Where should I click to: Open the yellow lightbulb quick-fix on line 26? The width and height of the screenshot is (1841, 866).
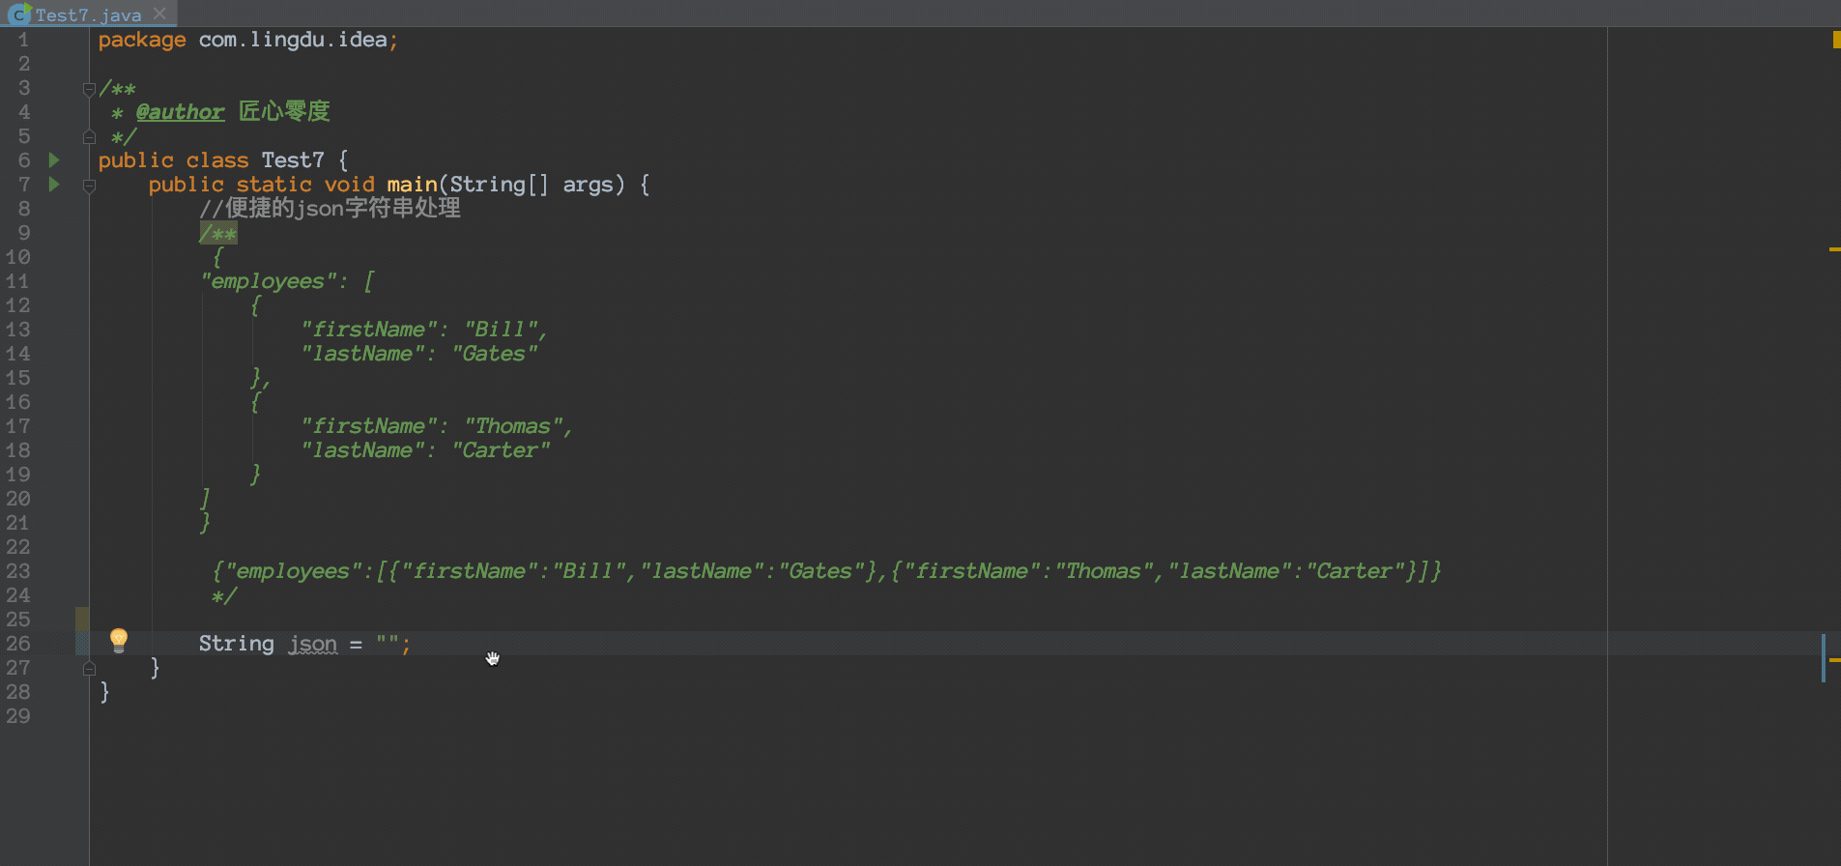point(119,639)
